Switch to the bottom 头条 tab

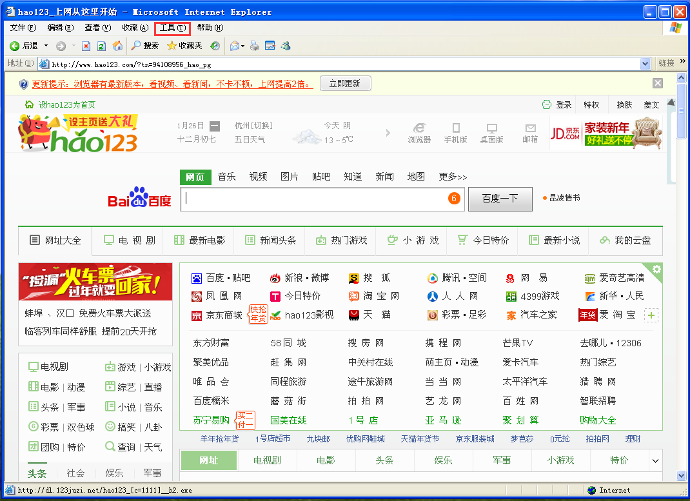pyautogui.click(x=384, y=460)
